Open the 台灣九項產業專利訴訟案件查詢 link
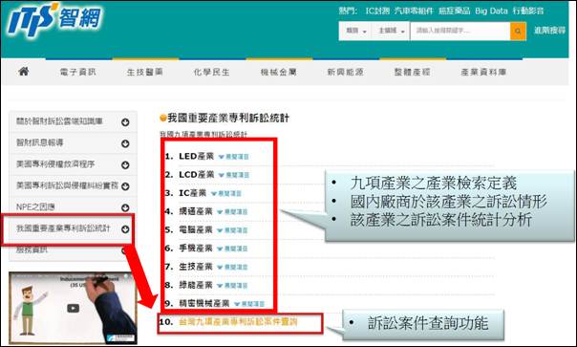The image size is (577, 347). pyautogui.click(x=238, y=322)
